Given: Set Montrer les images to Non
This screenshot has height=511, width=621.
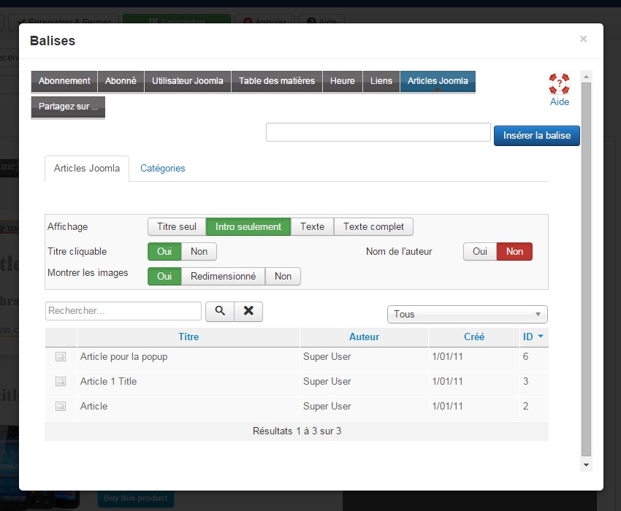Looking at the screenshot, I should (283, 276).
